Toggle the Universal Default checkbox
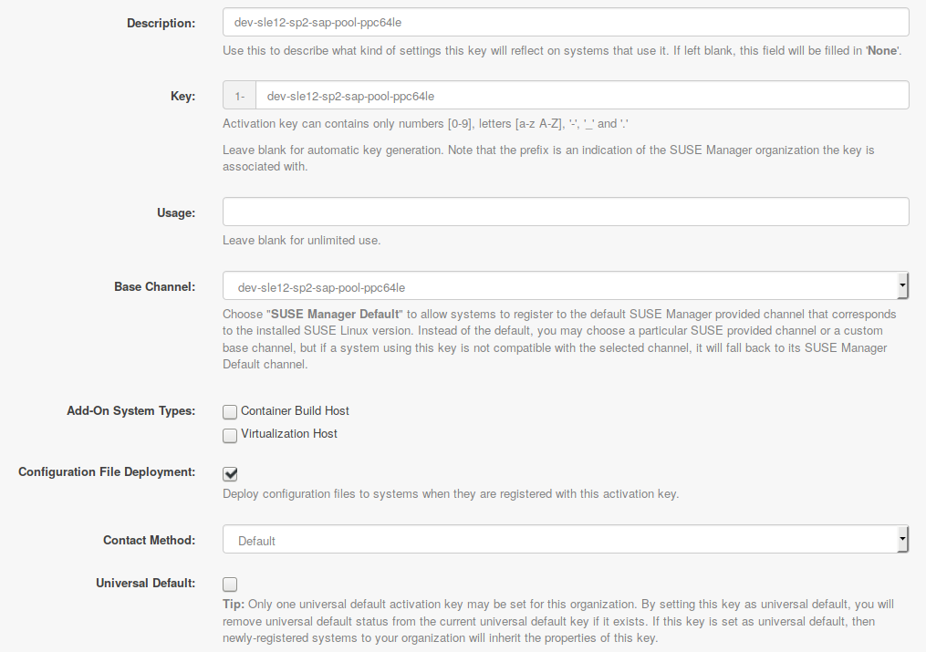The width and height of the screenshot is (926, 652). [230, 584]
